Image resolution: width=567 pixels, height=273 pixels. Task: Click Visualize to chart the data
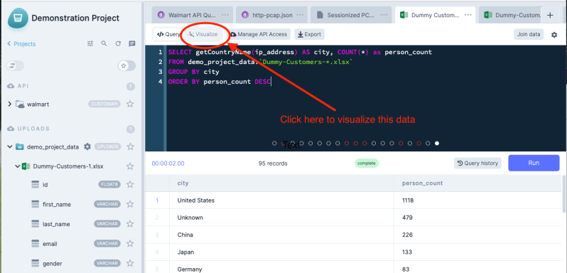[203, 34]
